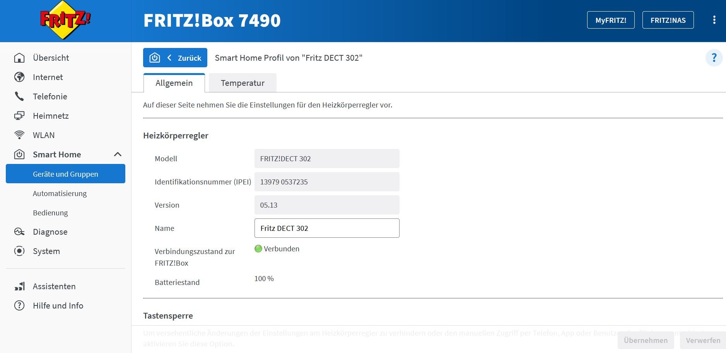Click the Tastensperre section heading
The image size is (726, 353).
[168, 315]
